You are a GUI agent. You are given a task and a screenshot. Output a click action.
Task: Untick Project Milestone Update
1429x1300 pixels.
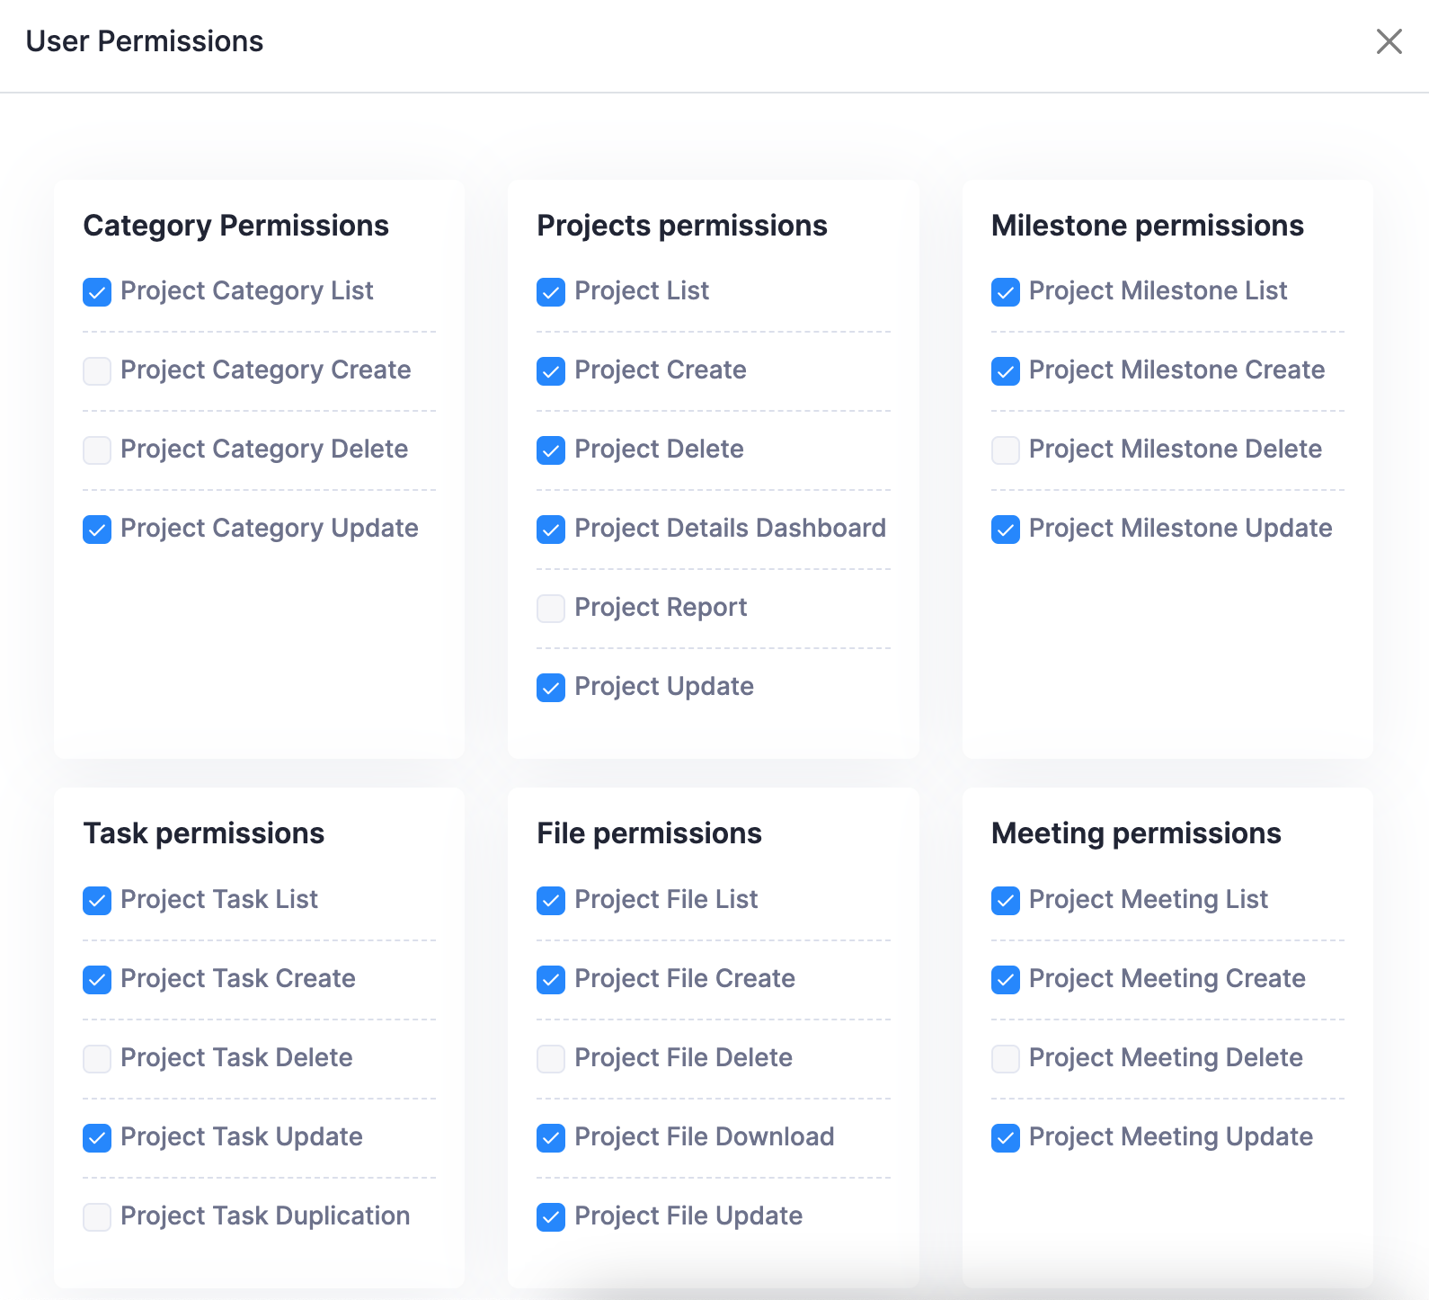click(x=1006, y=530)
